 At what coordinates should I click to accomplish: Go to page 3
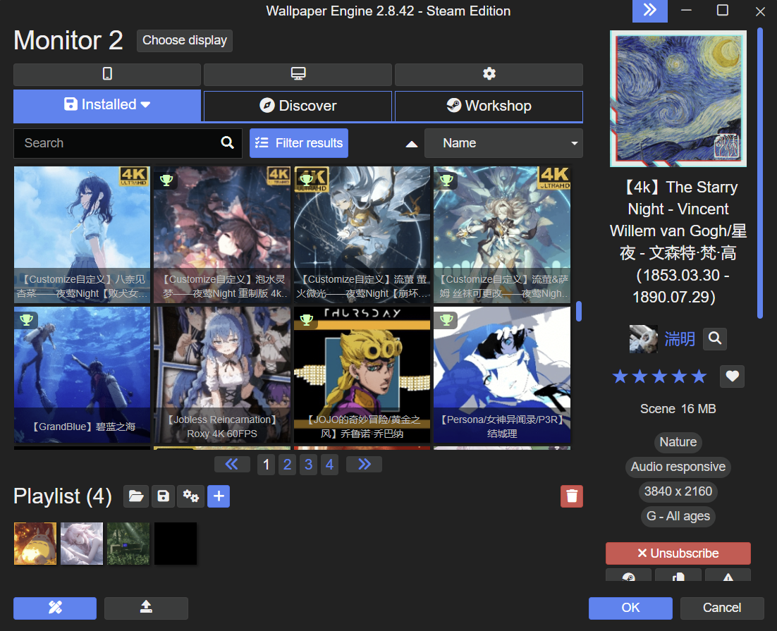[308, 465]
